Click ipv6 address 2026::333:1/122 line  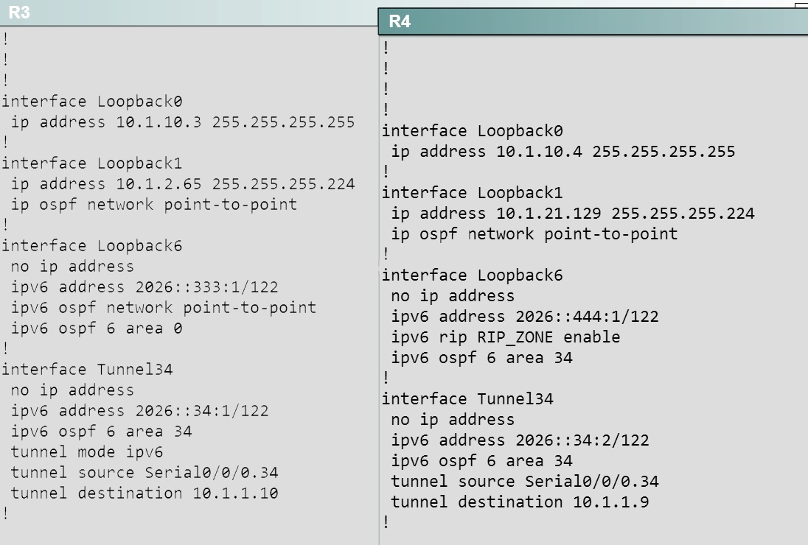[144, 286]
